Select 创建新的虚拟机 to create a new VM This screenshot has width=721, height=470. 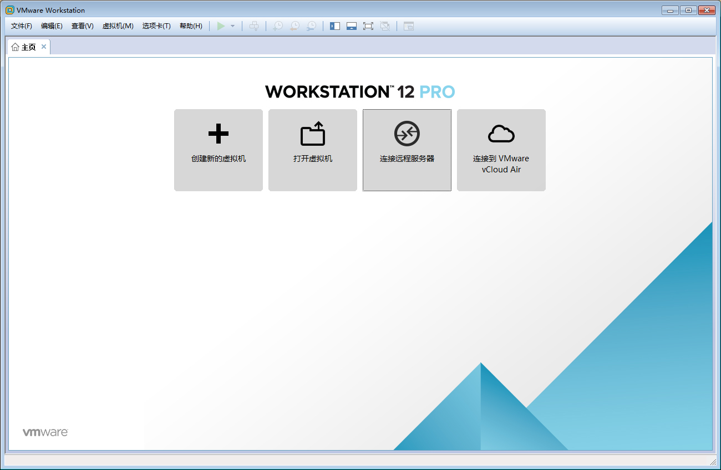218,150
